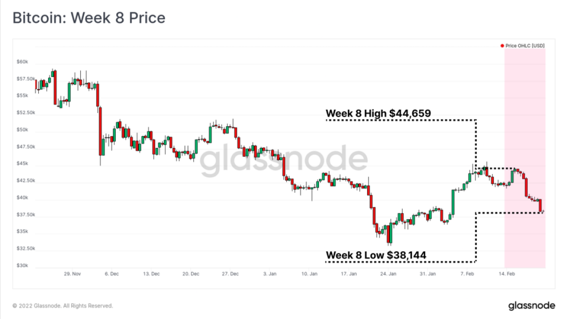Click the Week 8 High $44,659 annotation
Screen dimensions: 567x319
tap(378, 113)
